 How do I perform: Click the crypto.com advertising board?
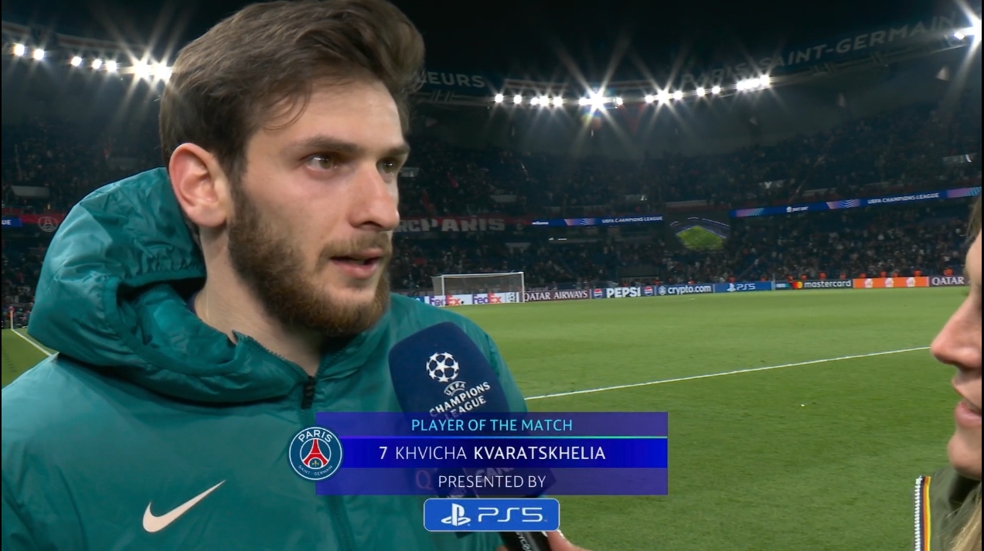(x=684, y=289)
